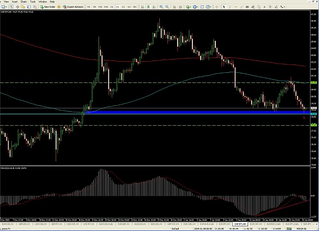The height and width of the screenshot is (231, 319).
Task: Expand the New Chart dropdown arrow
Action: point(7,7)
